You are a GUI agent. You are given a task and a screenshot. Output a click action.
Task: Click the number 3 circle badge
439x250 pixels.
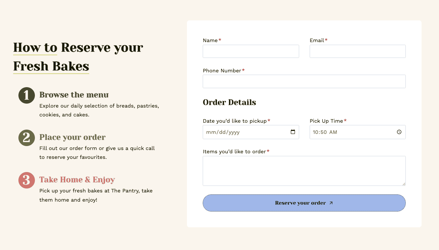[27, 180]
